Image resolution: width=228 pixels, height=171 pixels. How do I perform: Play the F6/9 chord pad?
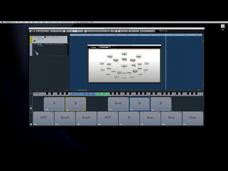click(108, 118)
